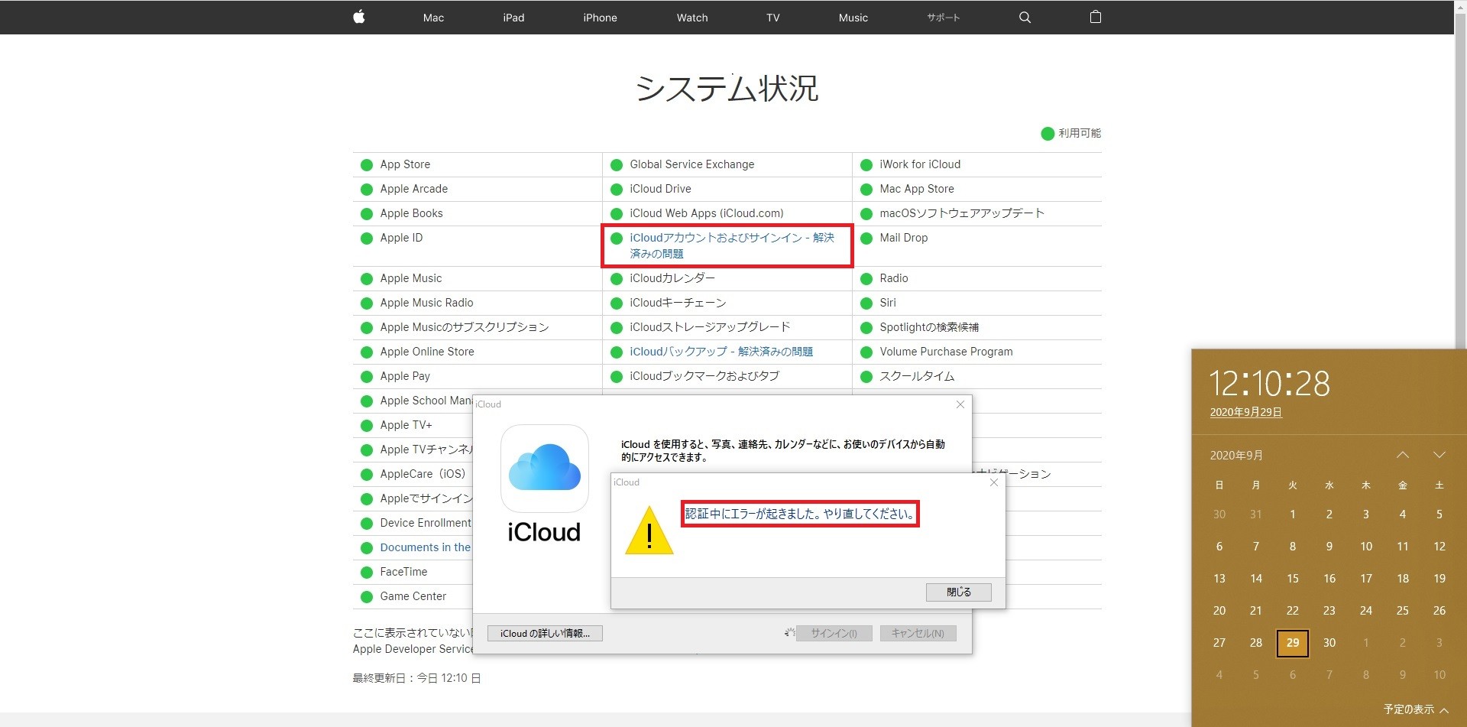Click green dot beside iWork for iCloud
1467x727 pixels.
[866, 165]
